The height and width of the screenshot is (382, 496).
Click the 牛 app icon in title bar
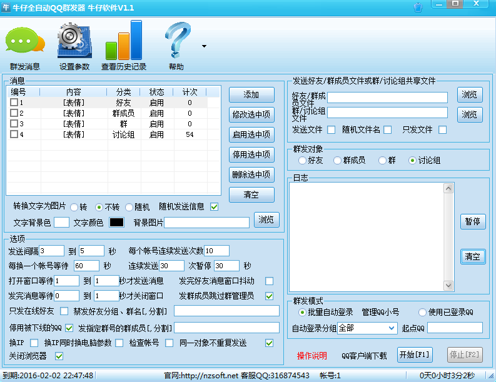[6, 7]
